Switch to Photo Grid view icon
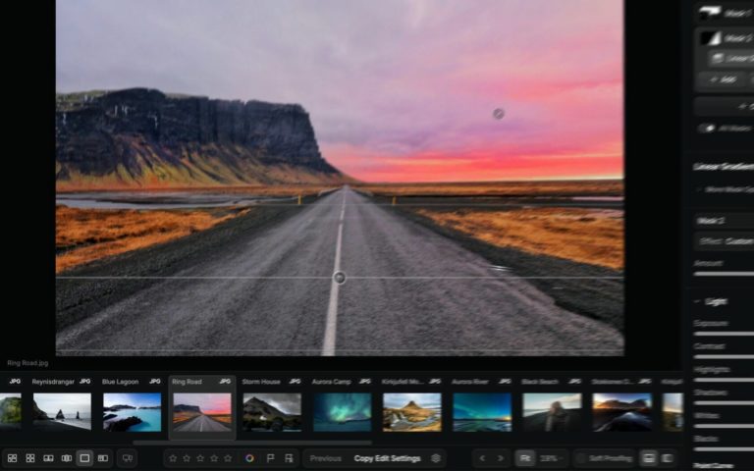 tap(12, 458)
